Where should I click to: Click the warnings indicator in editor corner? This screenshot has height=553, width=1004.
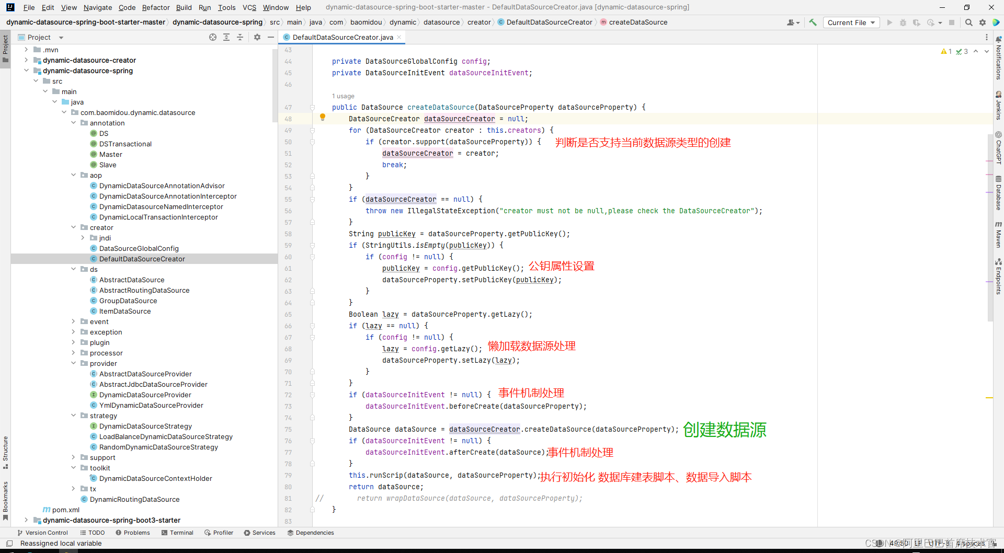coord(946,51)
